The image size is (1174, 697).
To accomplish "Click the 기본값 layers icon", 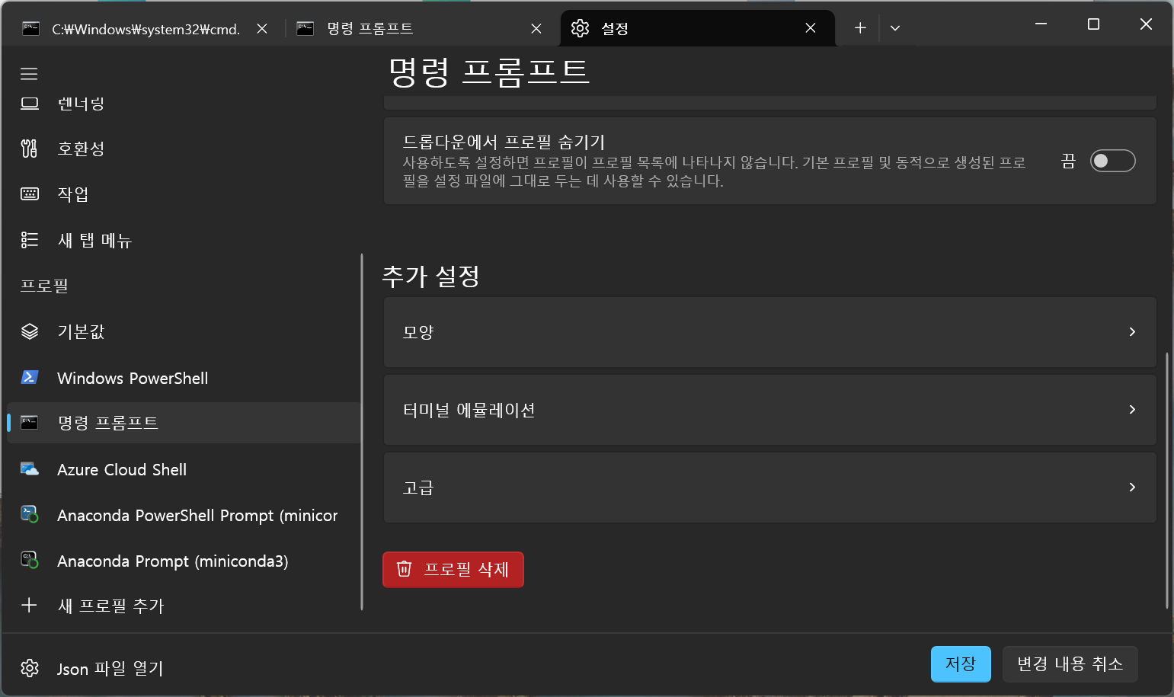I will [x=30, y=331].
